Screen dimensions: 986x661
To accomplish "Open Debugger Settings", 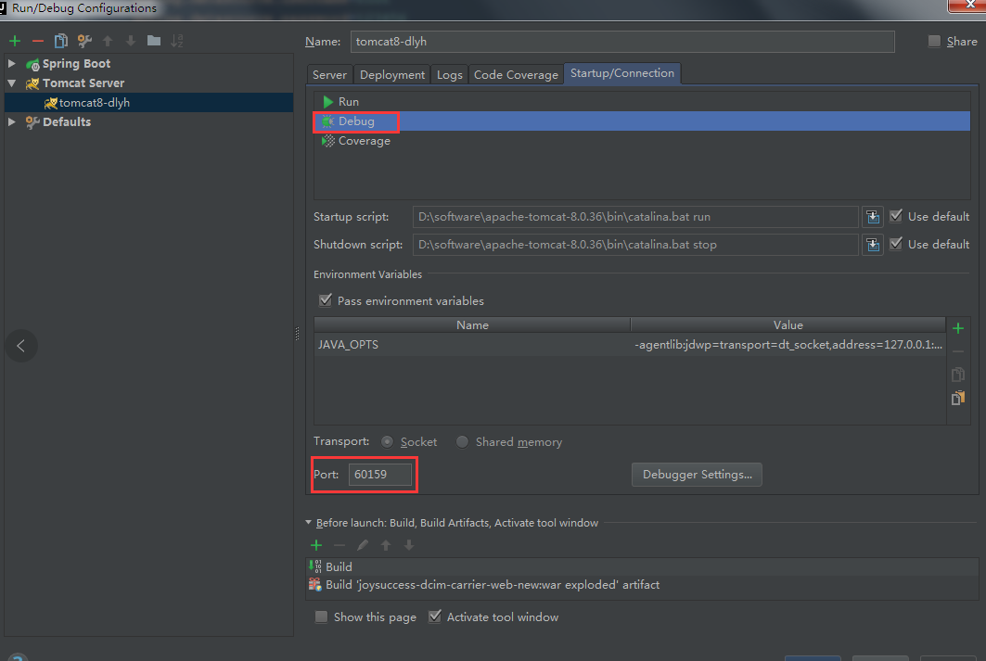I will (x=697, y=475).
